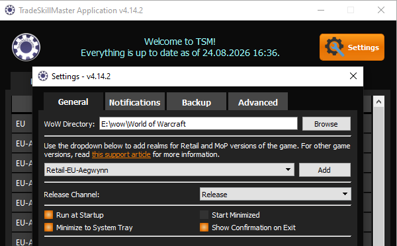Image resolution: width=397 pixels, height=246 pixels.
Task: Click the Welcome to TSM! heading text
Action: (x=180, y=42)
